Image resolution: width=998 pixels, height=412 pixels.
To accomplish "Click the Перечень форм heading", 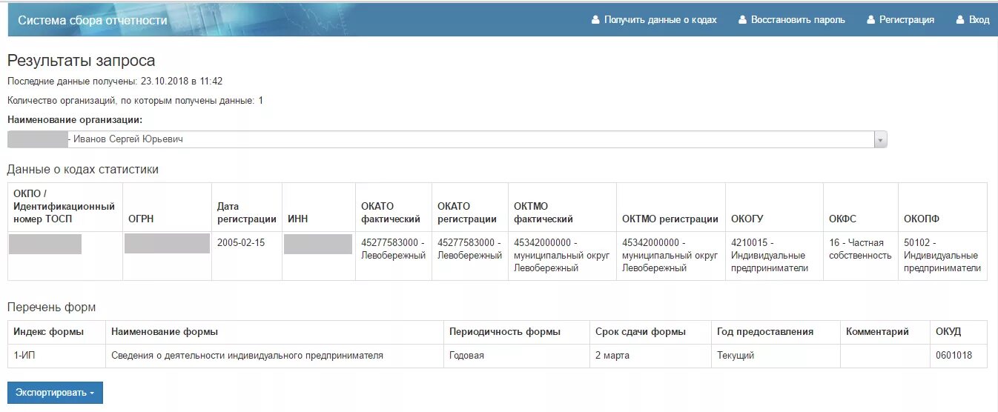I will point(51,308).
